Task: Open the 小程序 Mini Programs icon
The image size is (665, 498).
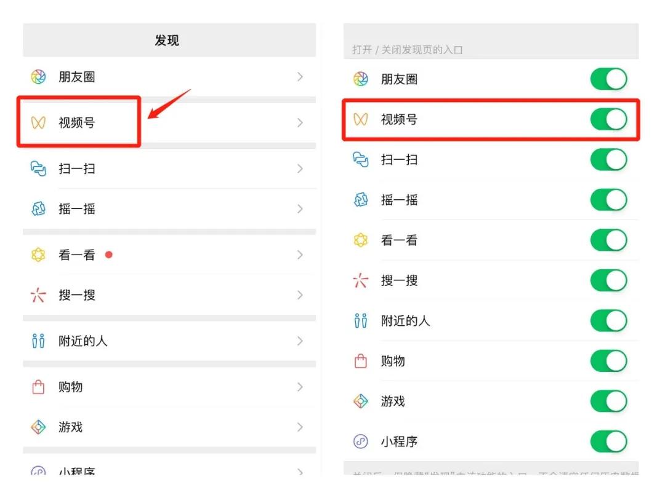Action: pyautogui.click(x=38, y=470)
